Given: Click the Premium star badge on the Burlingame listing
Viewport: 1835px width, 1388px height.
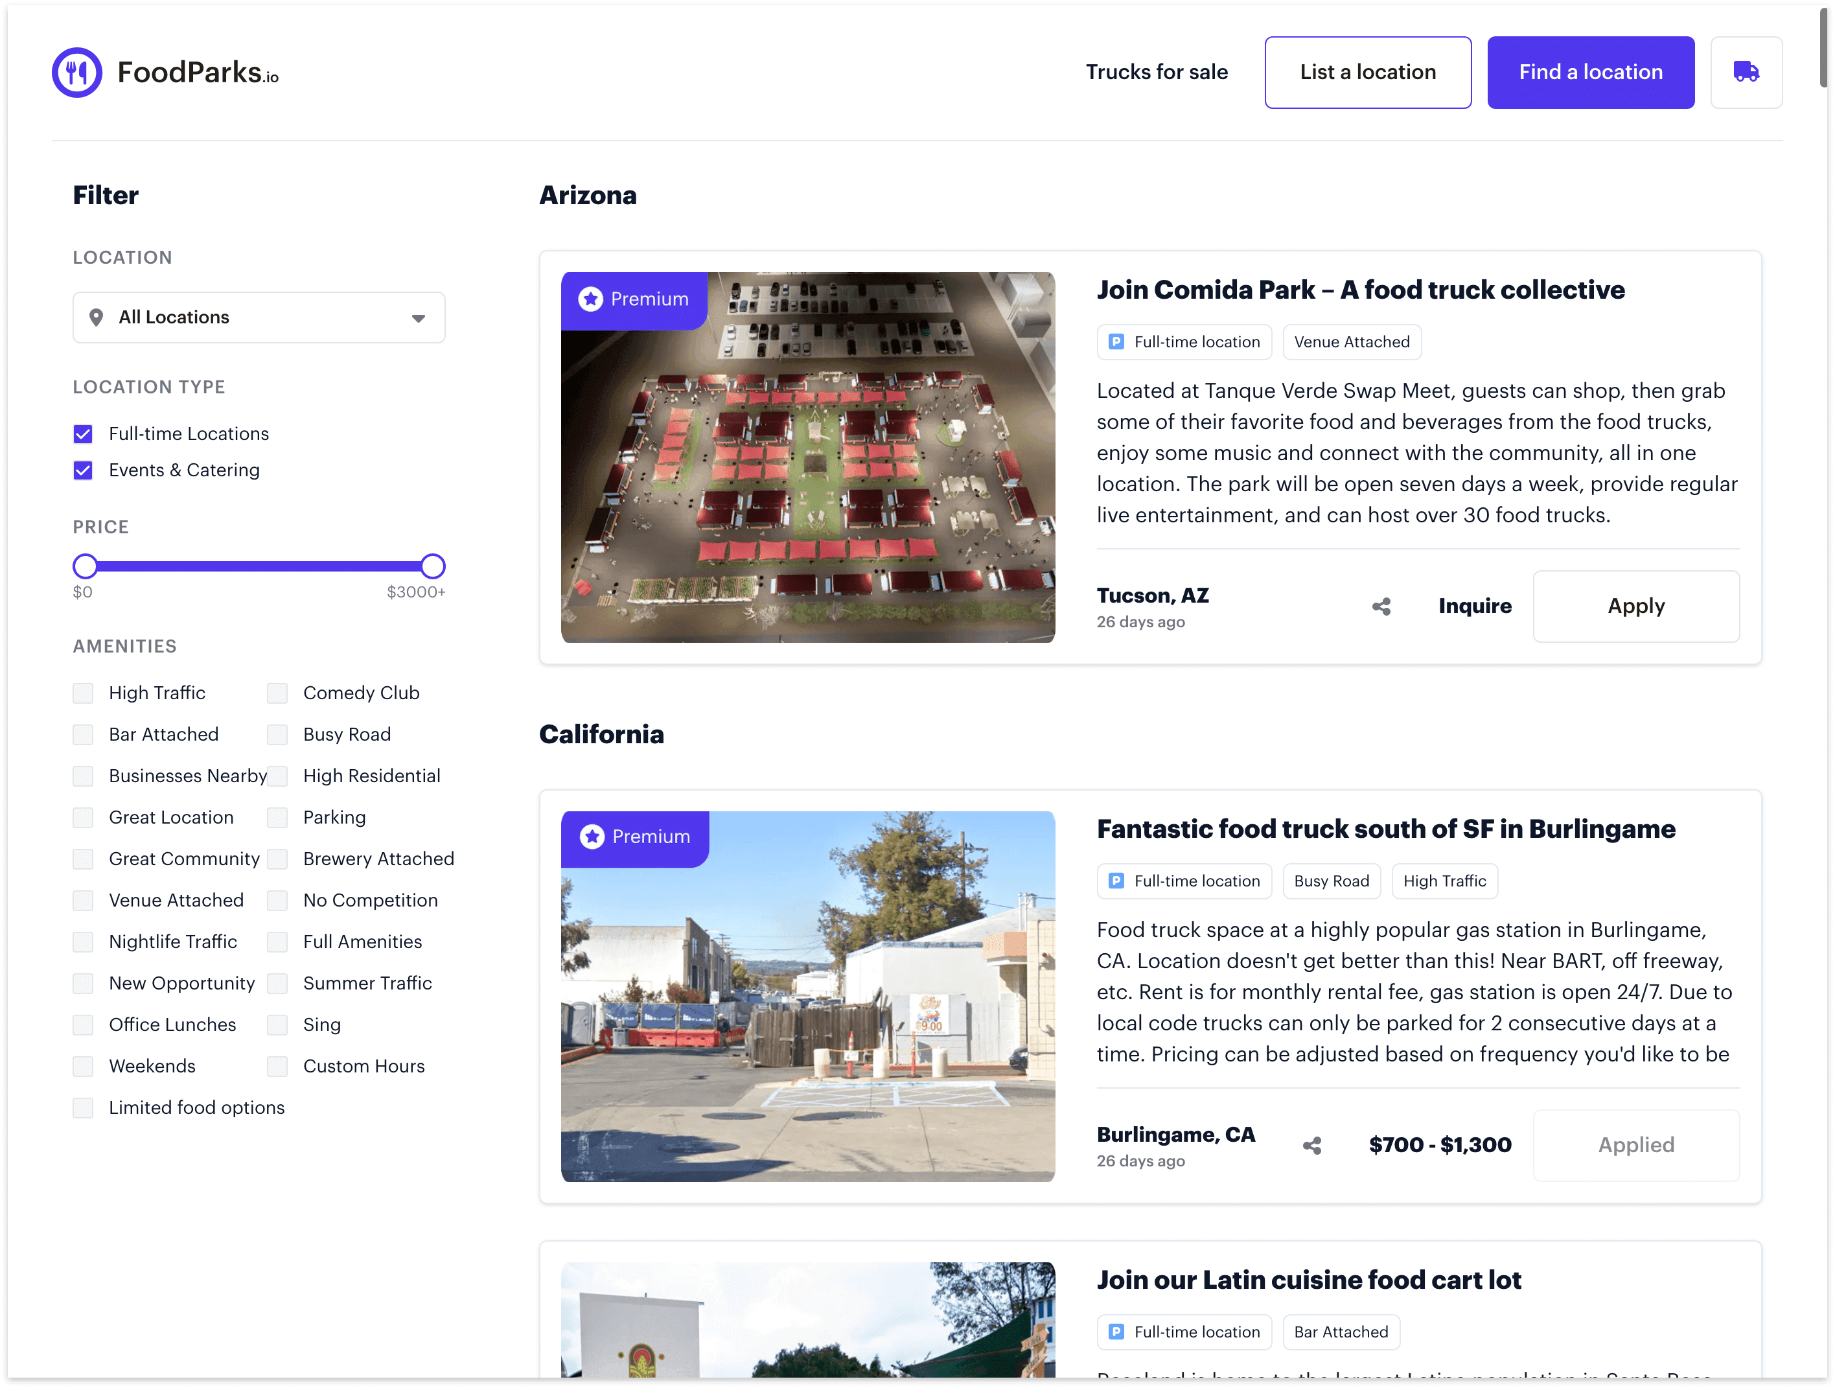Looking at the screenshot, I should point(592,837).
